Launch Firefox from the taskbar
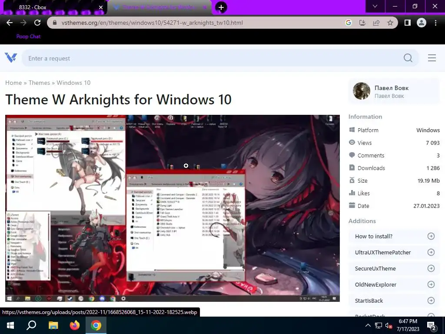Image resolution: width=445 pixels, height=334 pixels. (75, 325)
